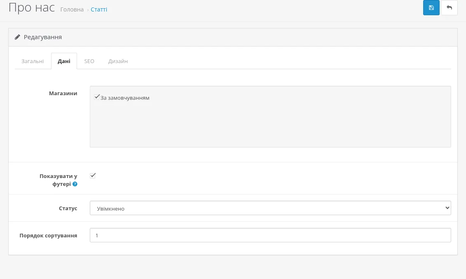The height and width of the screenshot is (279, 466).
Task: Click the blue save floppy-disk button
Action: click(x=431, y=8)
